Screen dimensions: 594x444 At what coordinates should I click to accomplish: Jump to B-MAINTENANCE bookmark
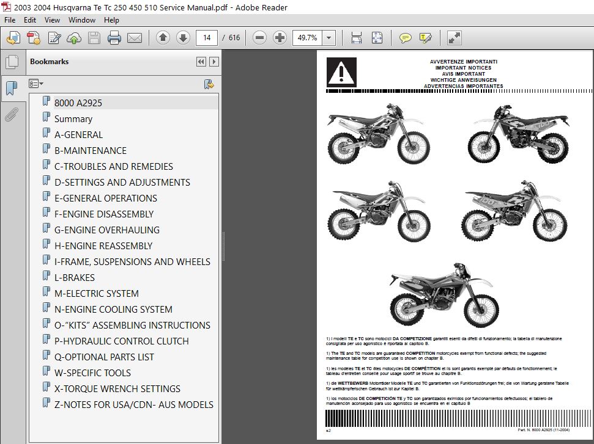click(91, 150)
